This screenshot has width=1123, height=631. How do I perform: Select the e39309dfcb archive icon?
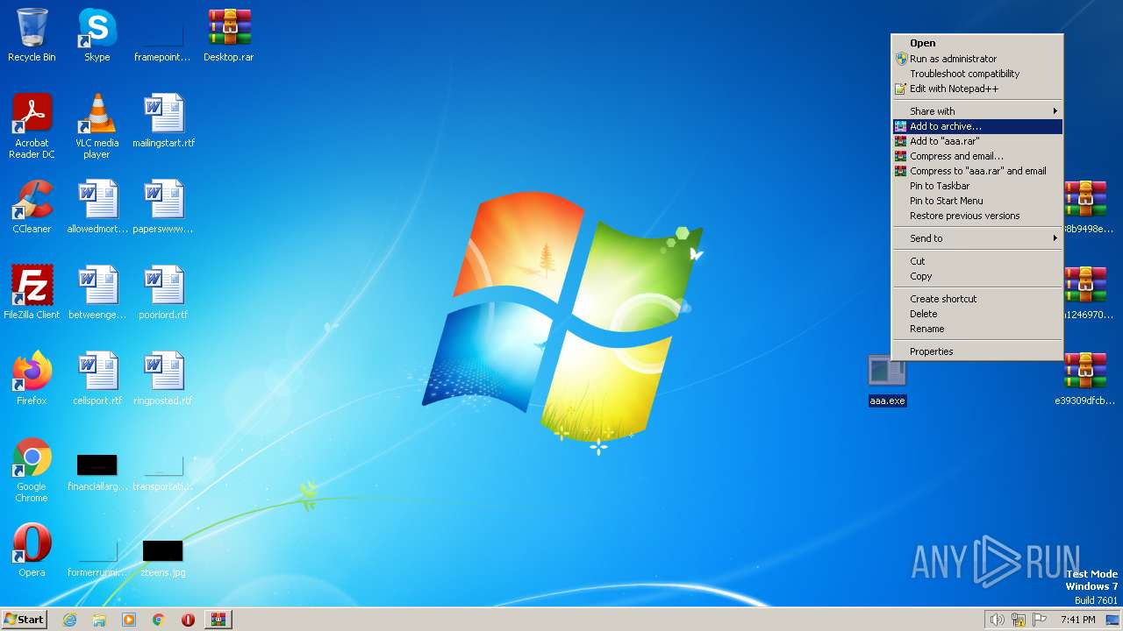tap(1085, 379)
